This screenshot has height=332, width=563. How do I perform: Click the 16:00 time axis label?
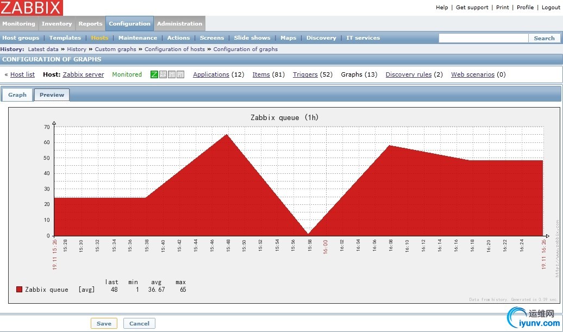326,247
